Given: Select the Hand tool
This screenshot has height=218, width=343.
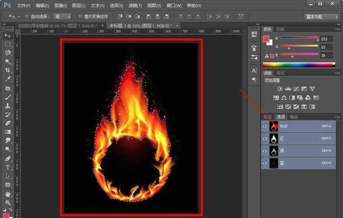Looking at the screenshot, I should tap(8, 194).
